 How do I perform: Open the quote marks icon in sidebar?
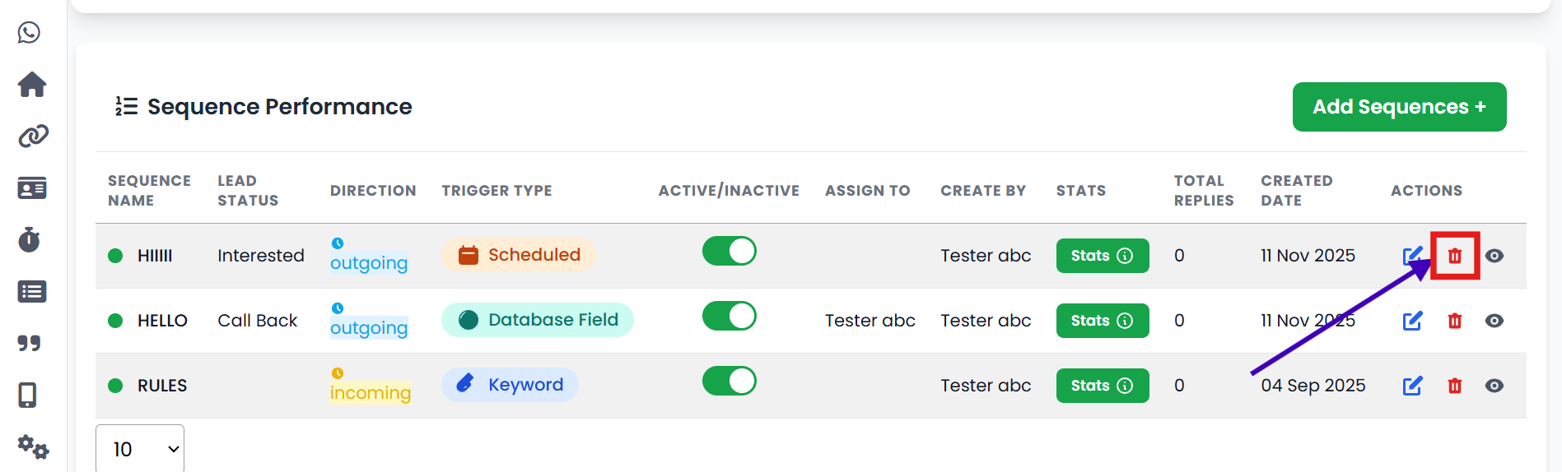tap(30, 343)
